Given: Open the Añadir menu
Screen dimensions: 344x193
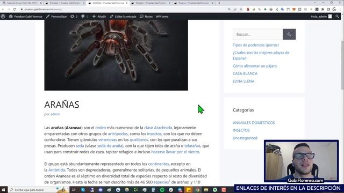Looking at the screenshot, I should coord(99,17).
